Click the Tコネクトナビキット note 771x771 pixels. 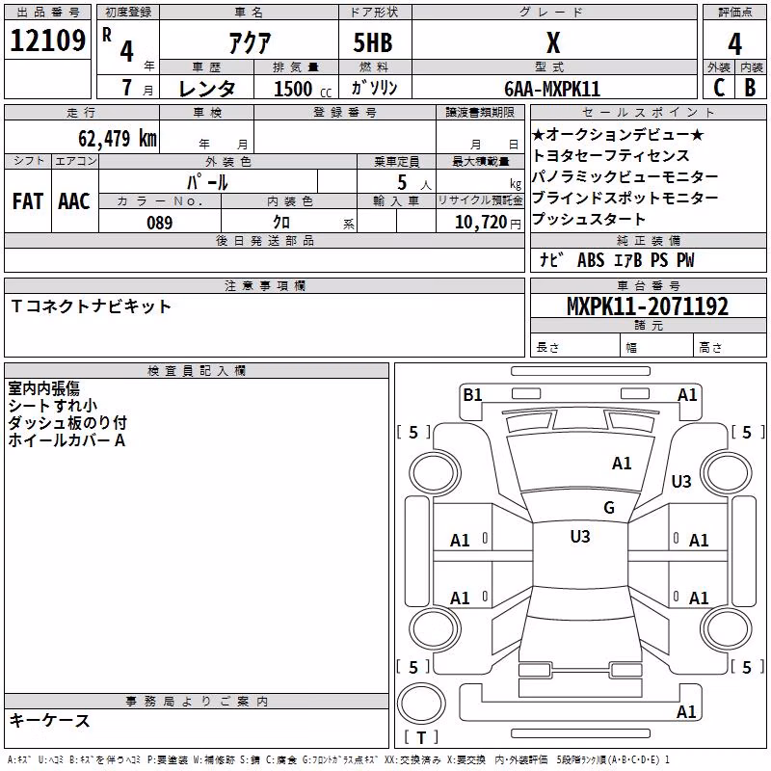click(x=91, y=306)
